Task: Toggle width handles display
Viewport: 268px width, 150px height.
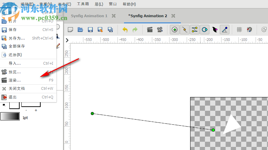Action: [x=215, y=30]
